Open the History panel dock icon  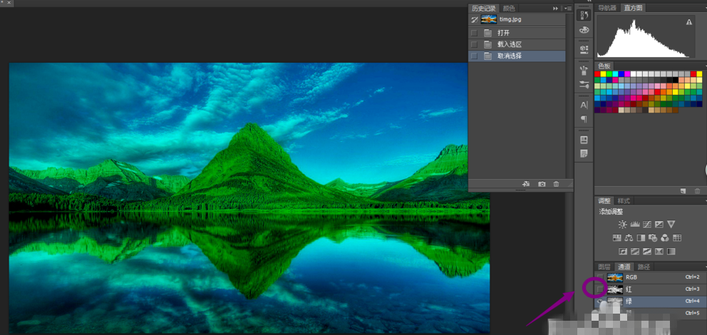[584, 15]
